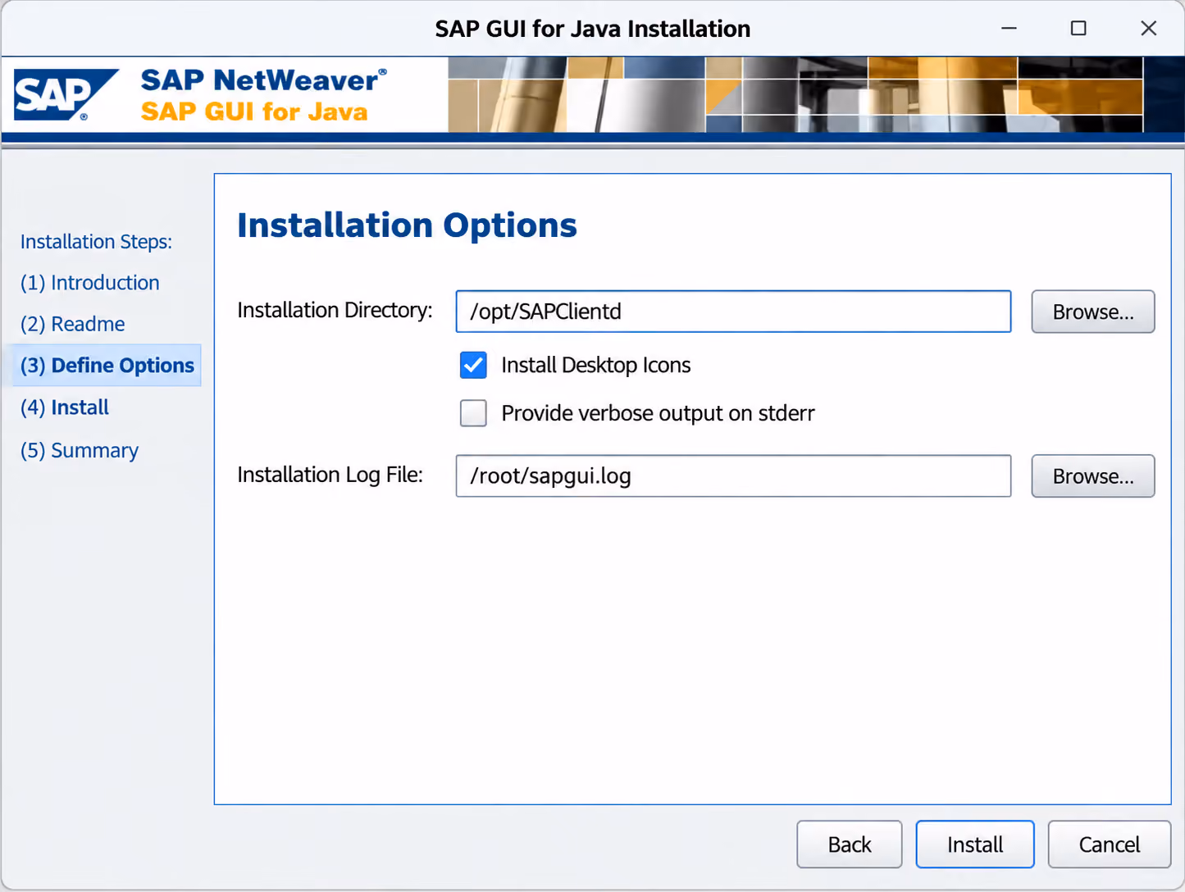Image resolution: width=1185 pixels, height=892 pixels.
Task: Click the Installation Steps: label
Action: coord(96,242)
